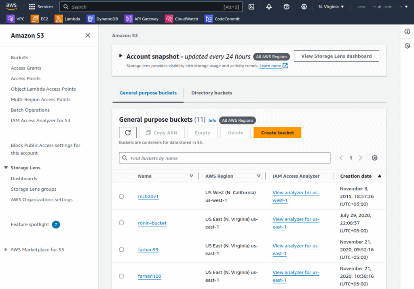Launch the CloudShell terminal icon

coord(251,7)
